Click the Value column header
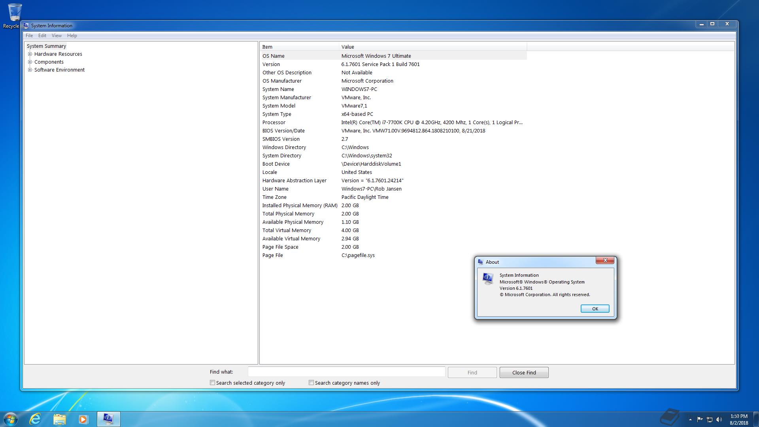 click(x=433, y=47)
